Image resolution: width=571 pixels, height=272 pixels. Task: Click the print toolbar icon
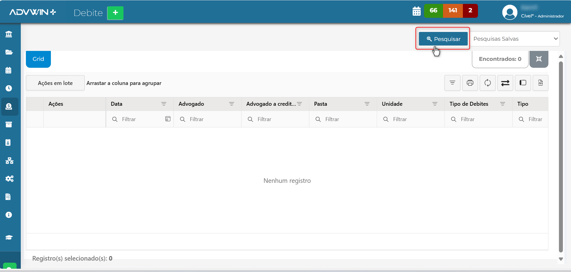coord(470,83)
